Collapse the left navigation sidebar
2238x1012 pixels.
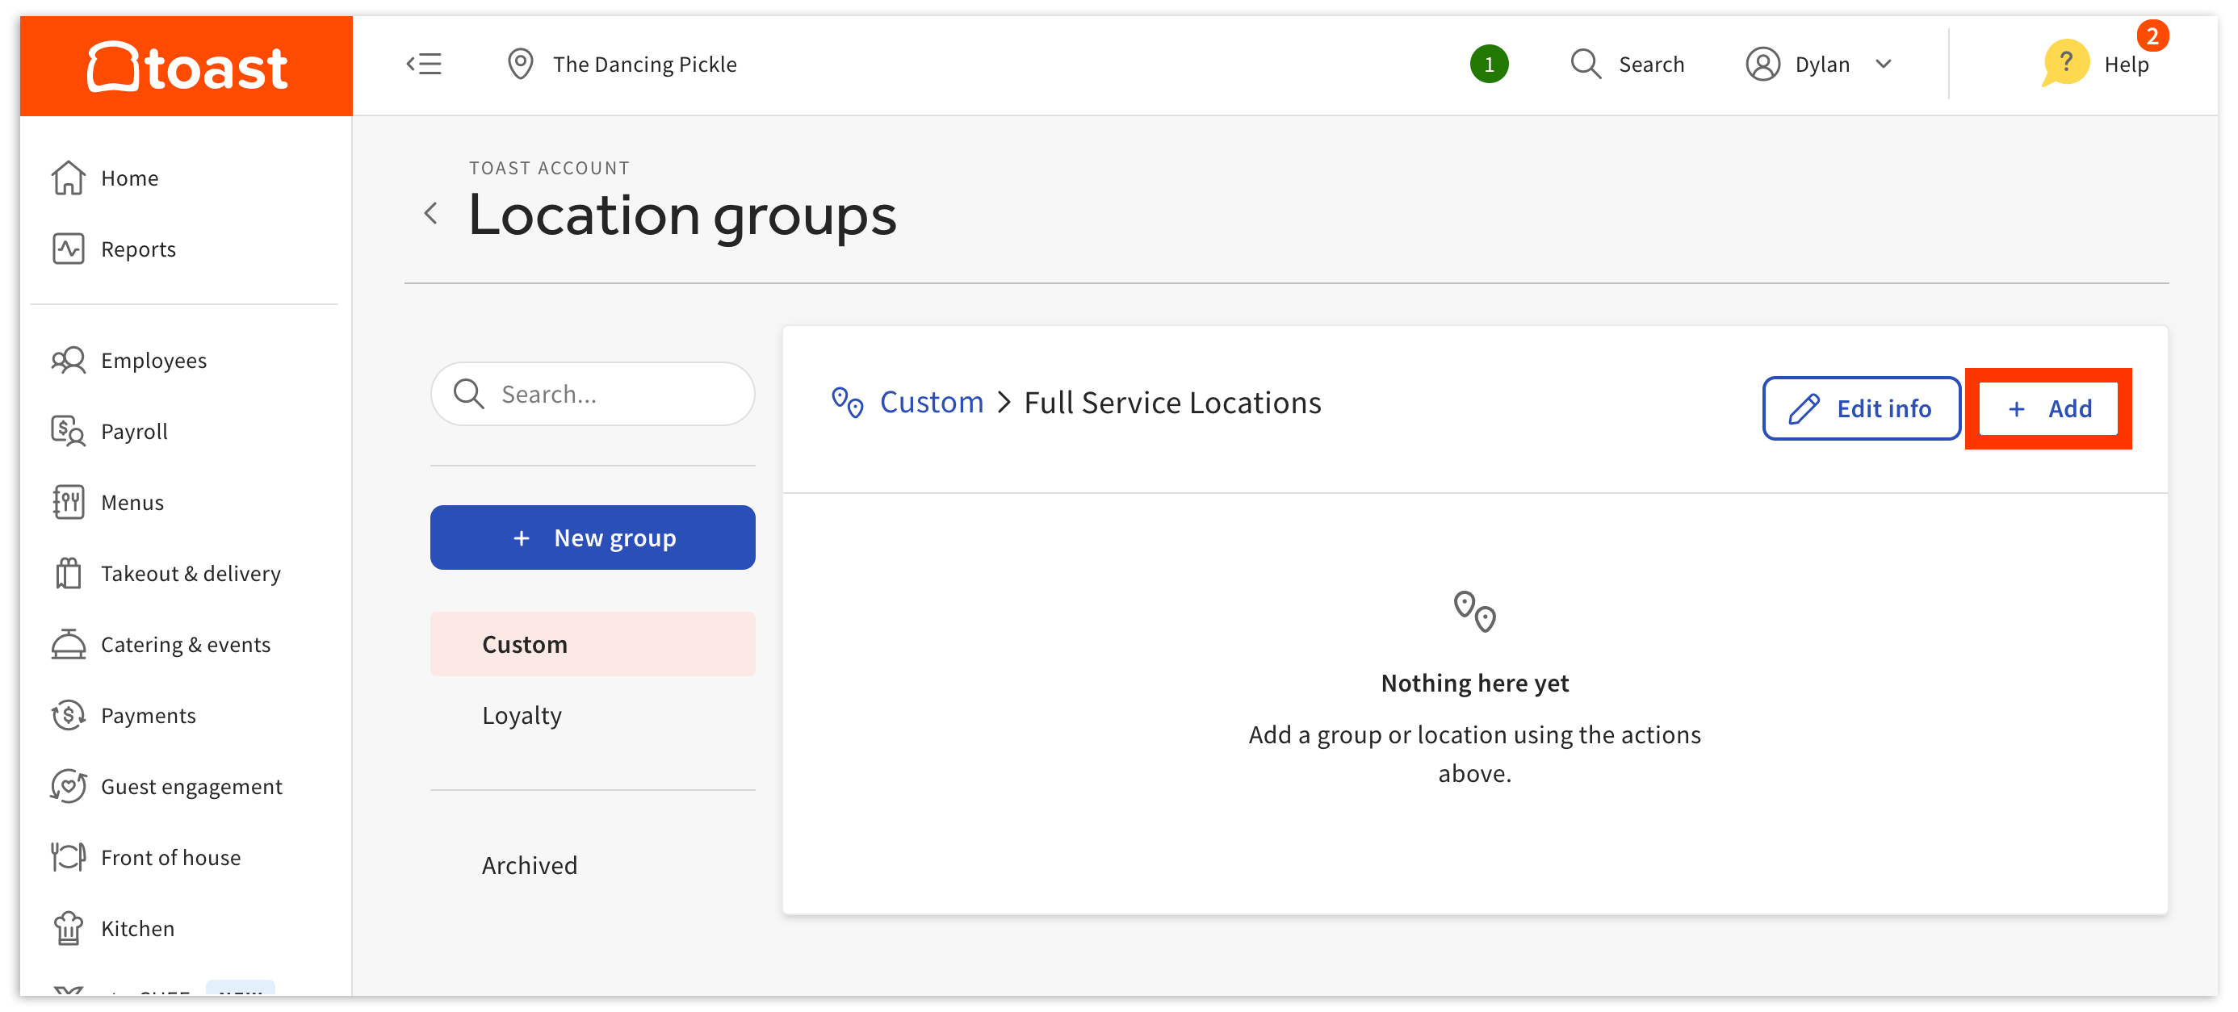coord(425,64)
